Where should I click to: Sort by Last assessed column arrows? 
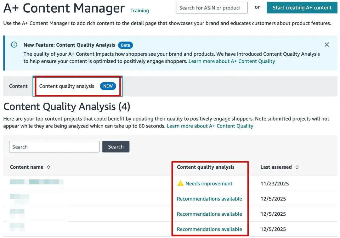(x=297, y=167)
